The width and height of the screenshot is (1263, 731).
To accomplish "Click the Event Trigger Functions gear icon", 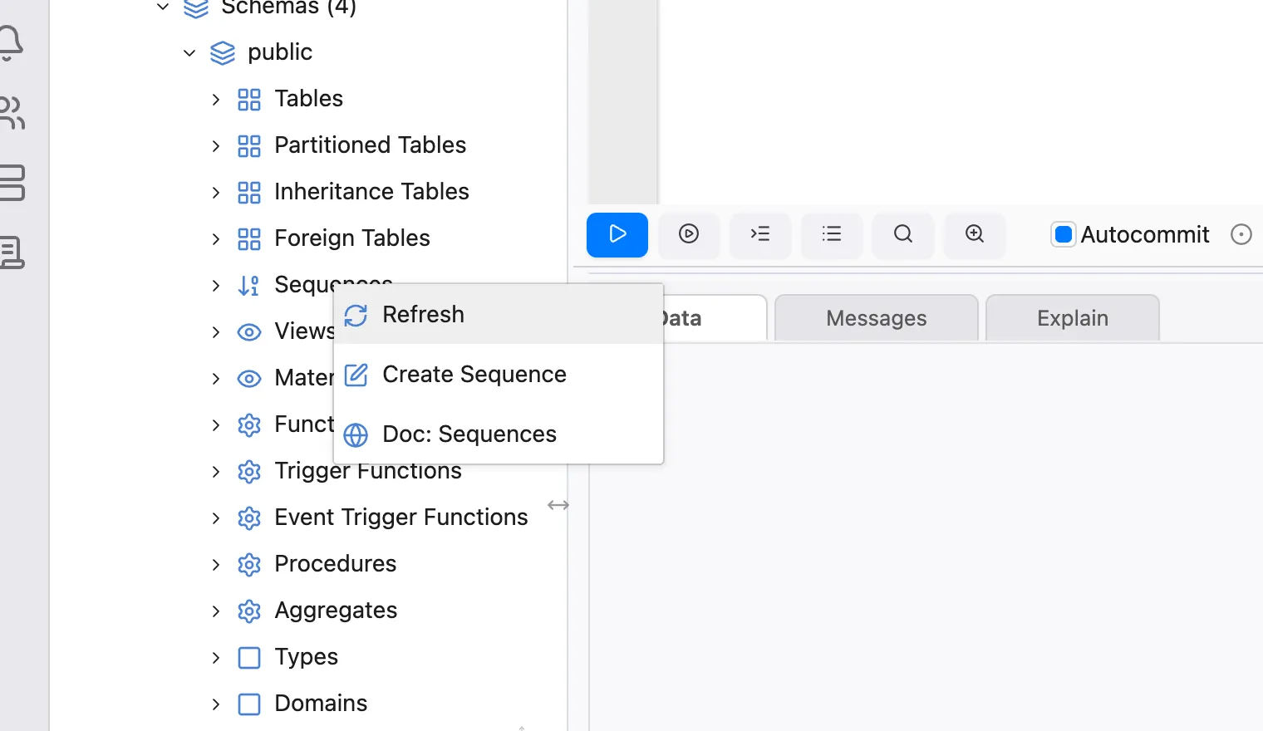I will tap(249, 518).
